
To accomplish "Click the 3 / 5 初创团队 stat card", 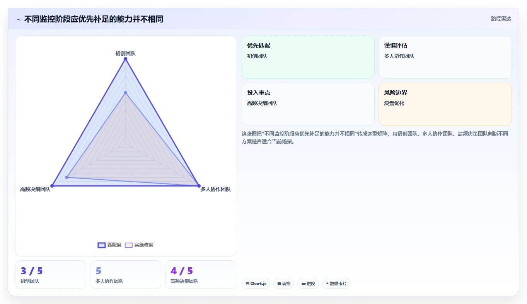I will point(51,275).
